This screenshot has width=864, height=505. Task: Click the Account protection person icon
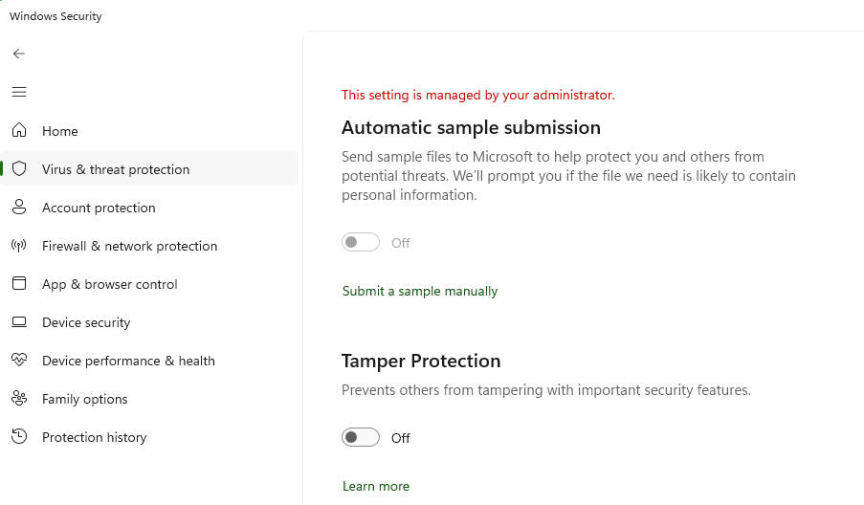[x=19, y=208]
